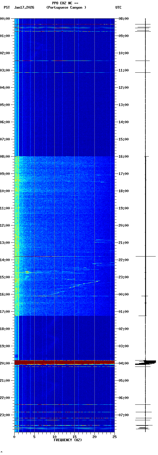Click the '(Portuguese Canyon )' subtitle
Viewport: 158px width, 455px height.
66,7
